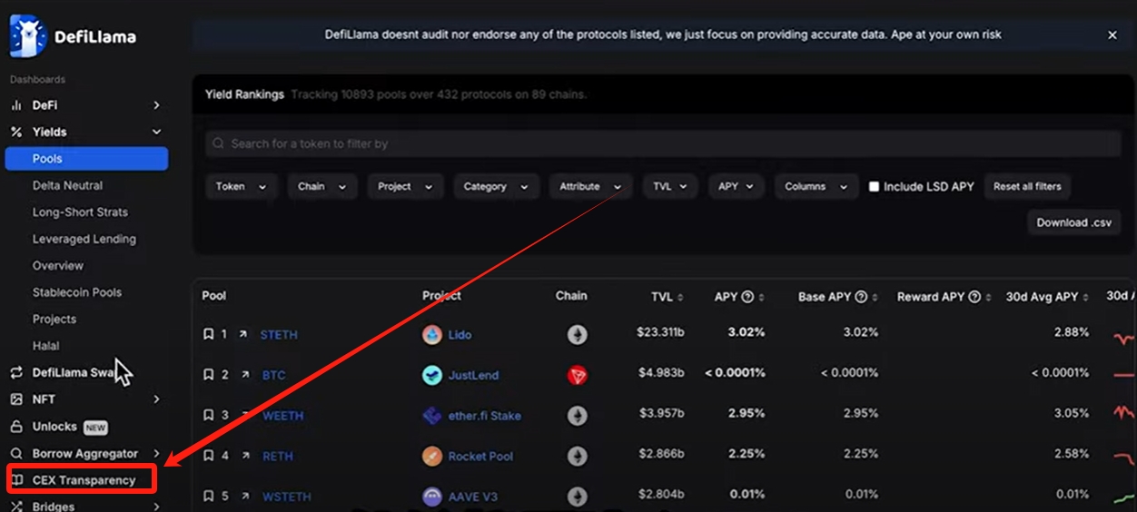This screenshot has width=1137, height=512.
Task: Click the DefiLlama logo
Action: (73, 36)
